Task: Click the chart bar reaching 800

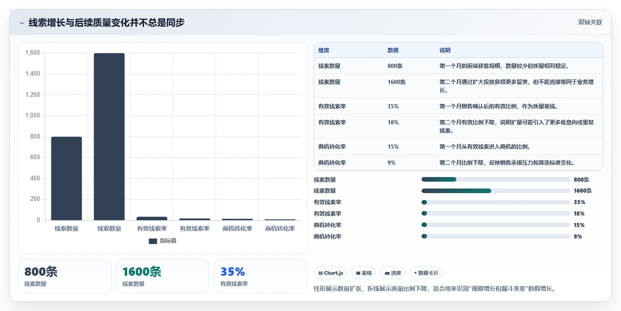Action: tap(67, 178)
